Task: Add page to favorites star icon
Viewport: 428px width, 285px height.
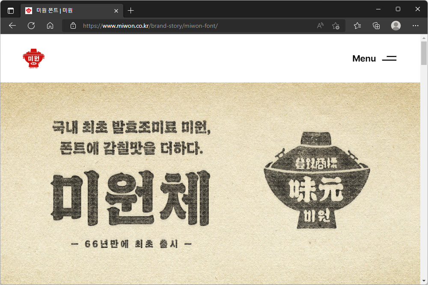Action: (336, 26)
